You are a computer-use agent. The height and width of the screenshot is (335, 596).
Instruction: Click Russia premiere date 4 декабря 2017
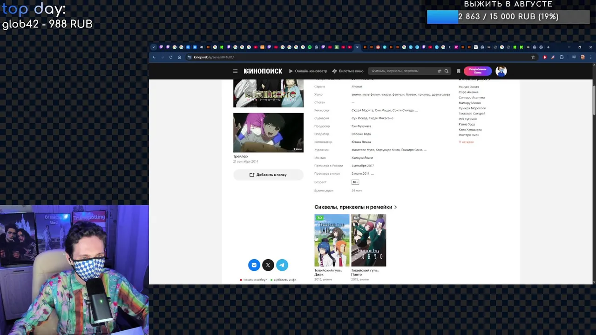(363, 166)
